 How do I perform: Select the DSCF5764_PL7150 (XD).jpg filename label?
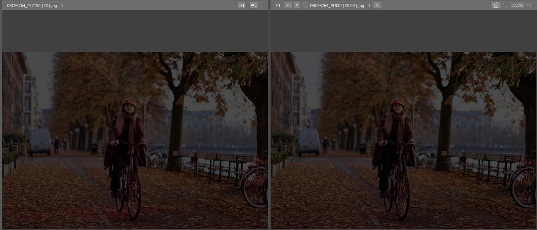click(x=32, y=6)
